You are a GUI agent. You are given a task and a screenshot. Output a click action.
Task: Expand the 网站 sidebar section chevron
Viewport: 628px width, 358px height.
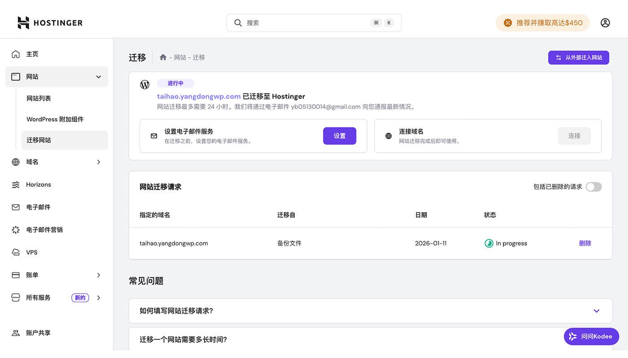pos(98,77)
